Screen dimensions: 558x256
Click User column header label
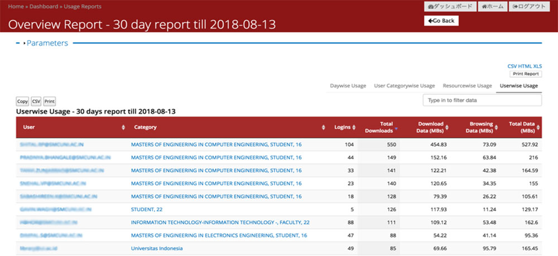[29, 127]
